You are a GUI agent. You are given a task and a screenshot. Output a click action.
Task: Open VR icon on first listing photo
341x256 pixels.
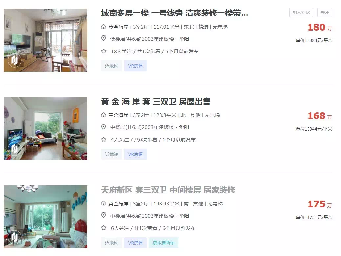tap(14, 60)
